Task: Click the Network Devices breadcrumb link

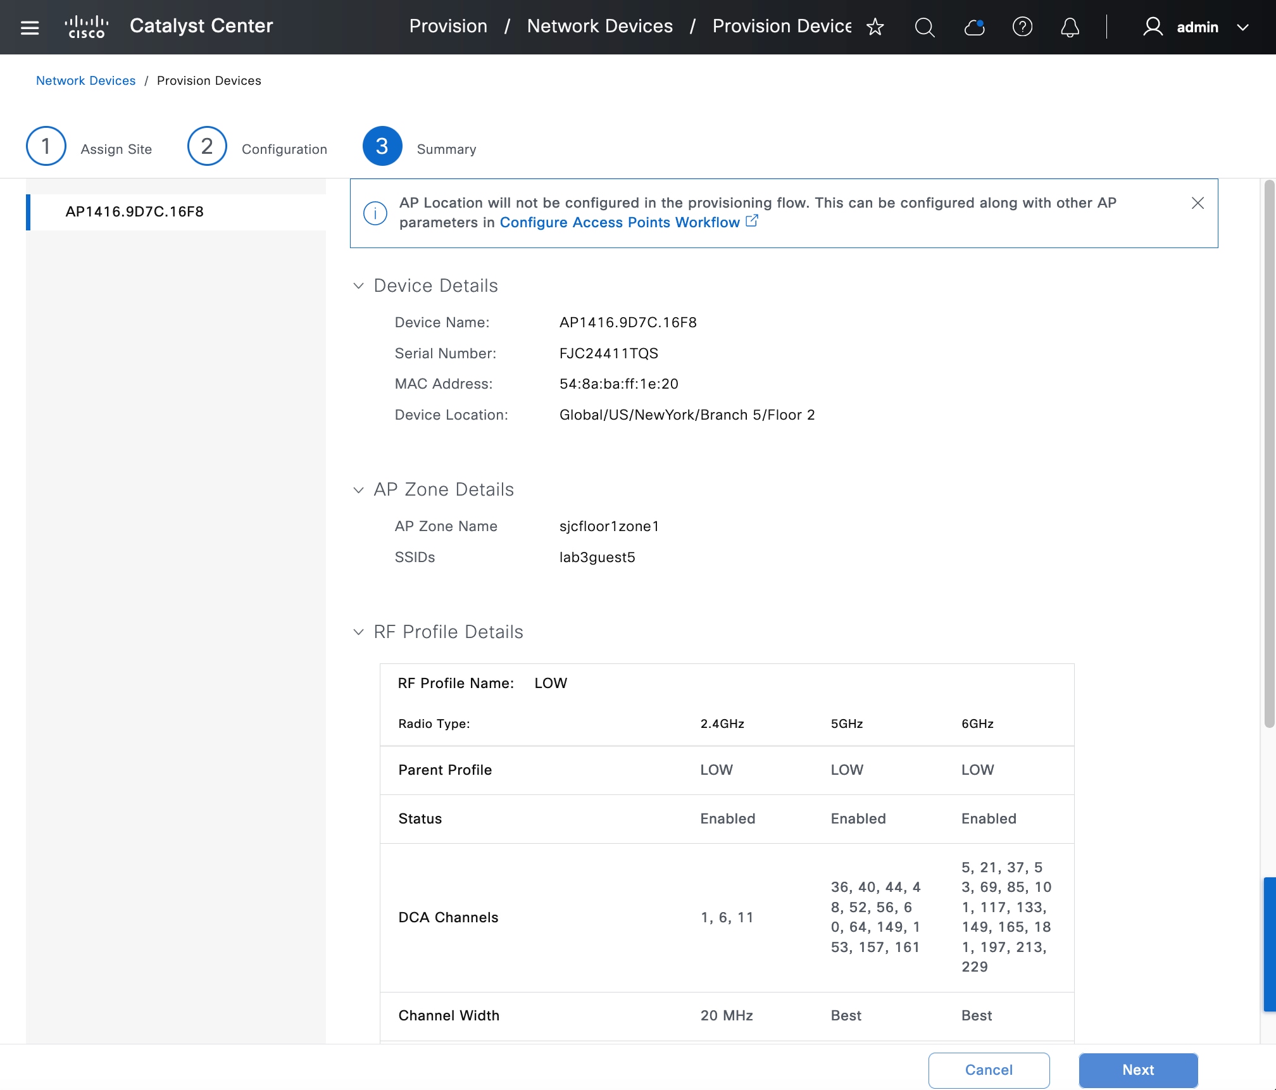Action: (x=85, y=80)
